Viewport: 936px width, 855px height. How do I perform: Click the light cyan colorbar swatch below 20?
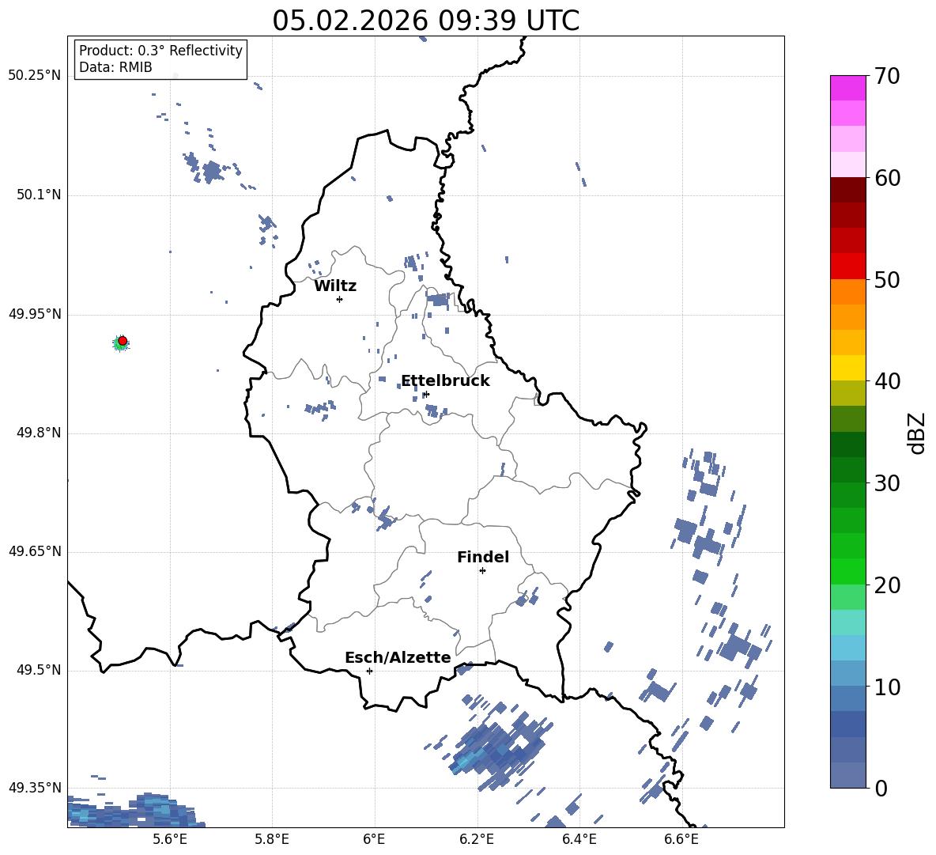point(848,622)
